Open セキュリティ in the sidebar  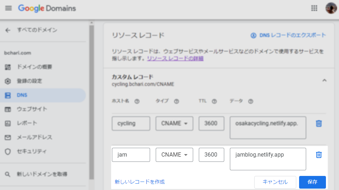coord(32,151)
